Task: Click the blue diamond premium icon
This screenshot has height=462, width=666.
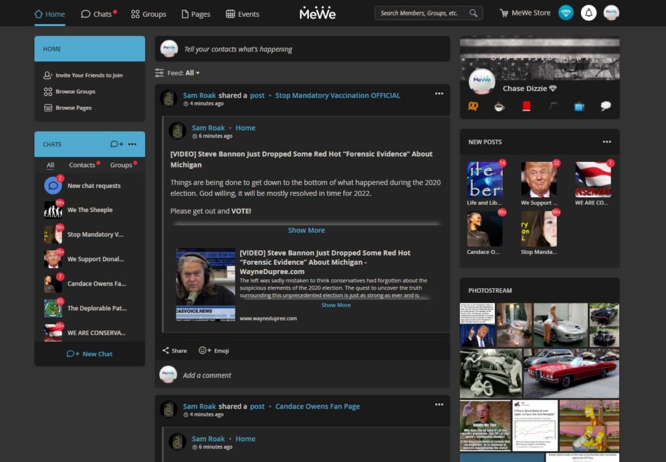Action: pos(566,13)
